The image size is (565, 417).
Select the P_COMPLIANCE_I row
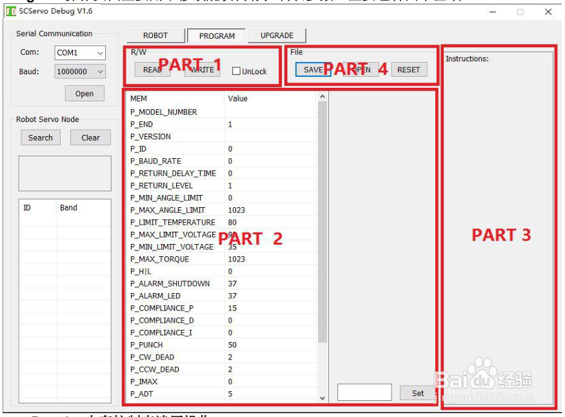223,333
